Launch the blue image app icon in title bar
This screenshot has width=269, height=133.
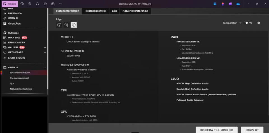[x=215, y=4]
